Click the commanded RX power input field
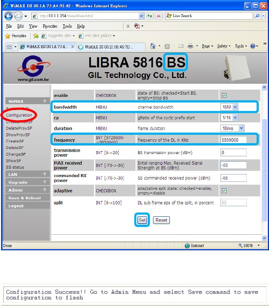Viewport: 269px width, 306px height. click(234, 178)
